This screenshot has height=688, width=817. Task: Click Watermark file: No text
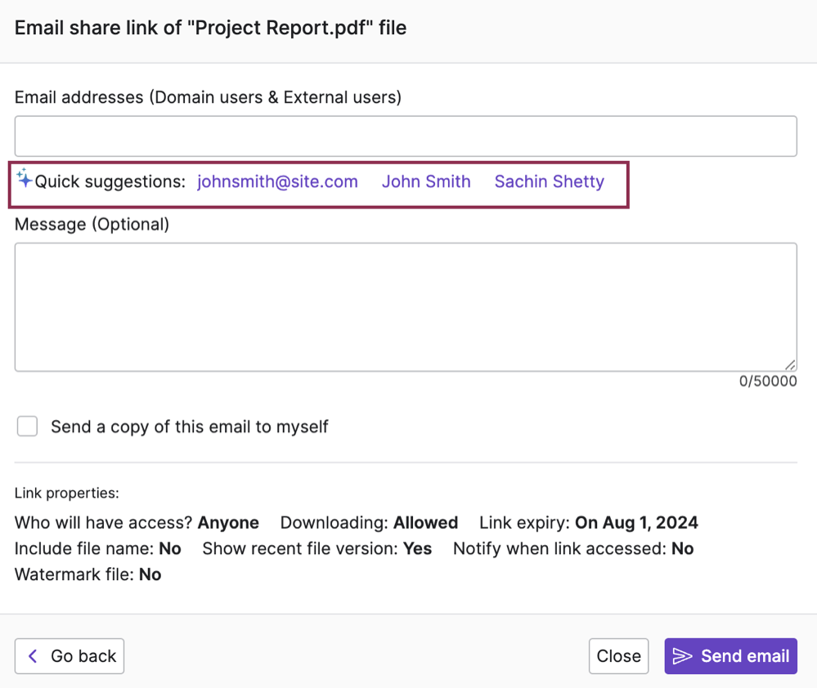click(x=88, y=574)
